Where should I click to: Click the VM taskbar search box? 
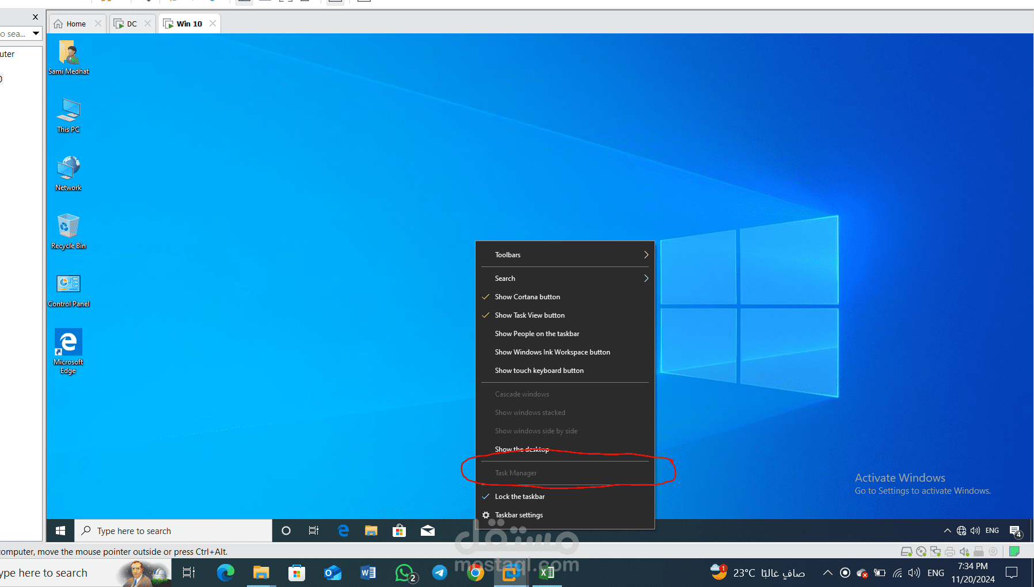[173, 531]
